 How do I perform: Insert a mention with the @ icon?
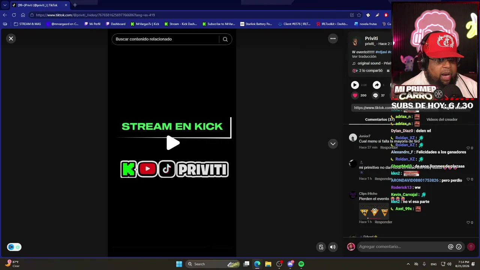[x=450, y=247]
